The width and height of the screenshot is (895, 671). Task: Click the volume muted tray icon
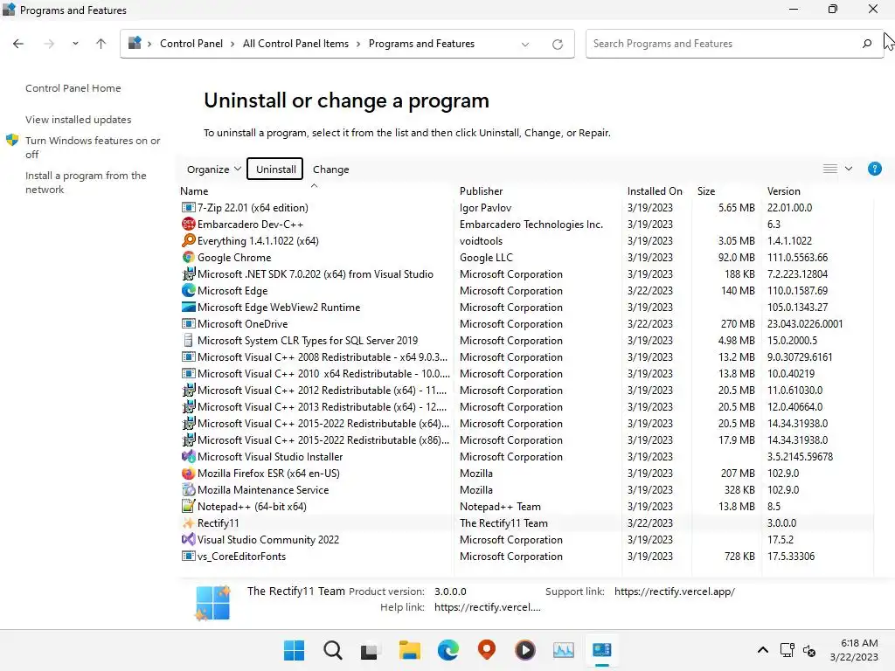[x=809, y=650]
